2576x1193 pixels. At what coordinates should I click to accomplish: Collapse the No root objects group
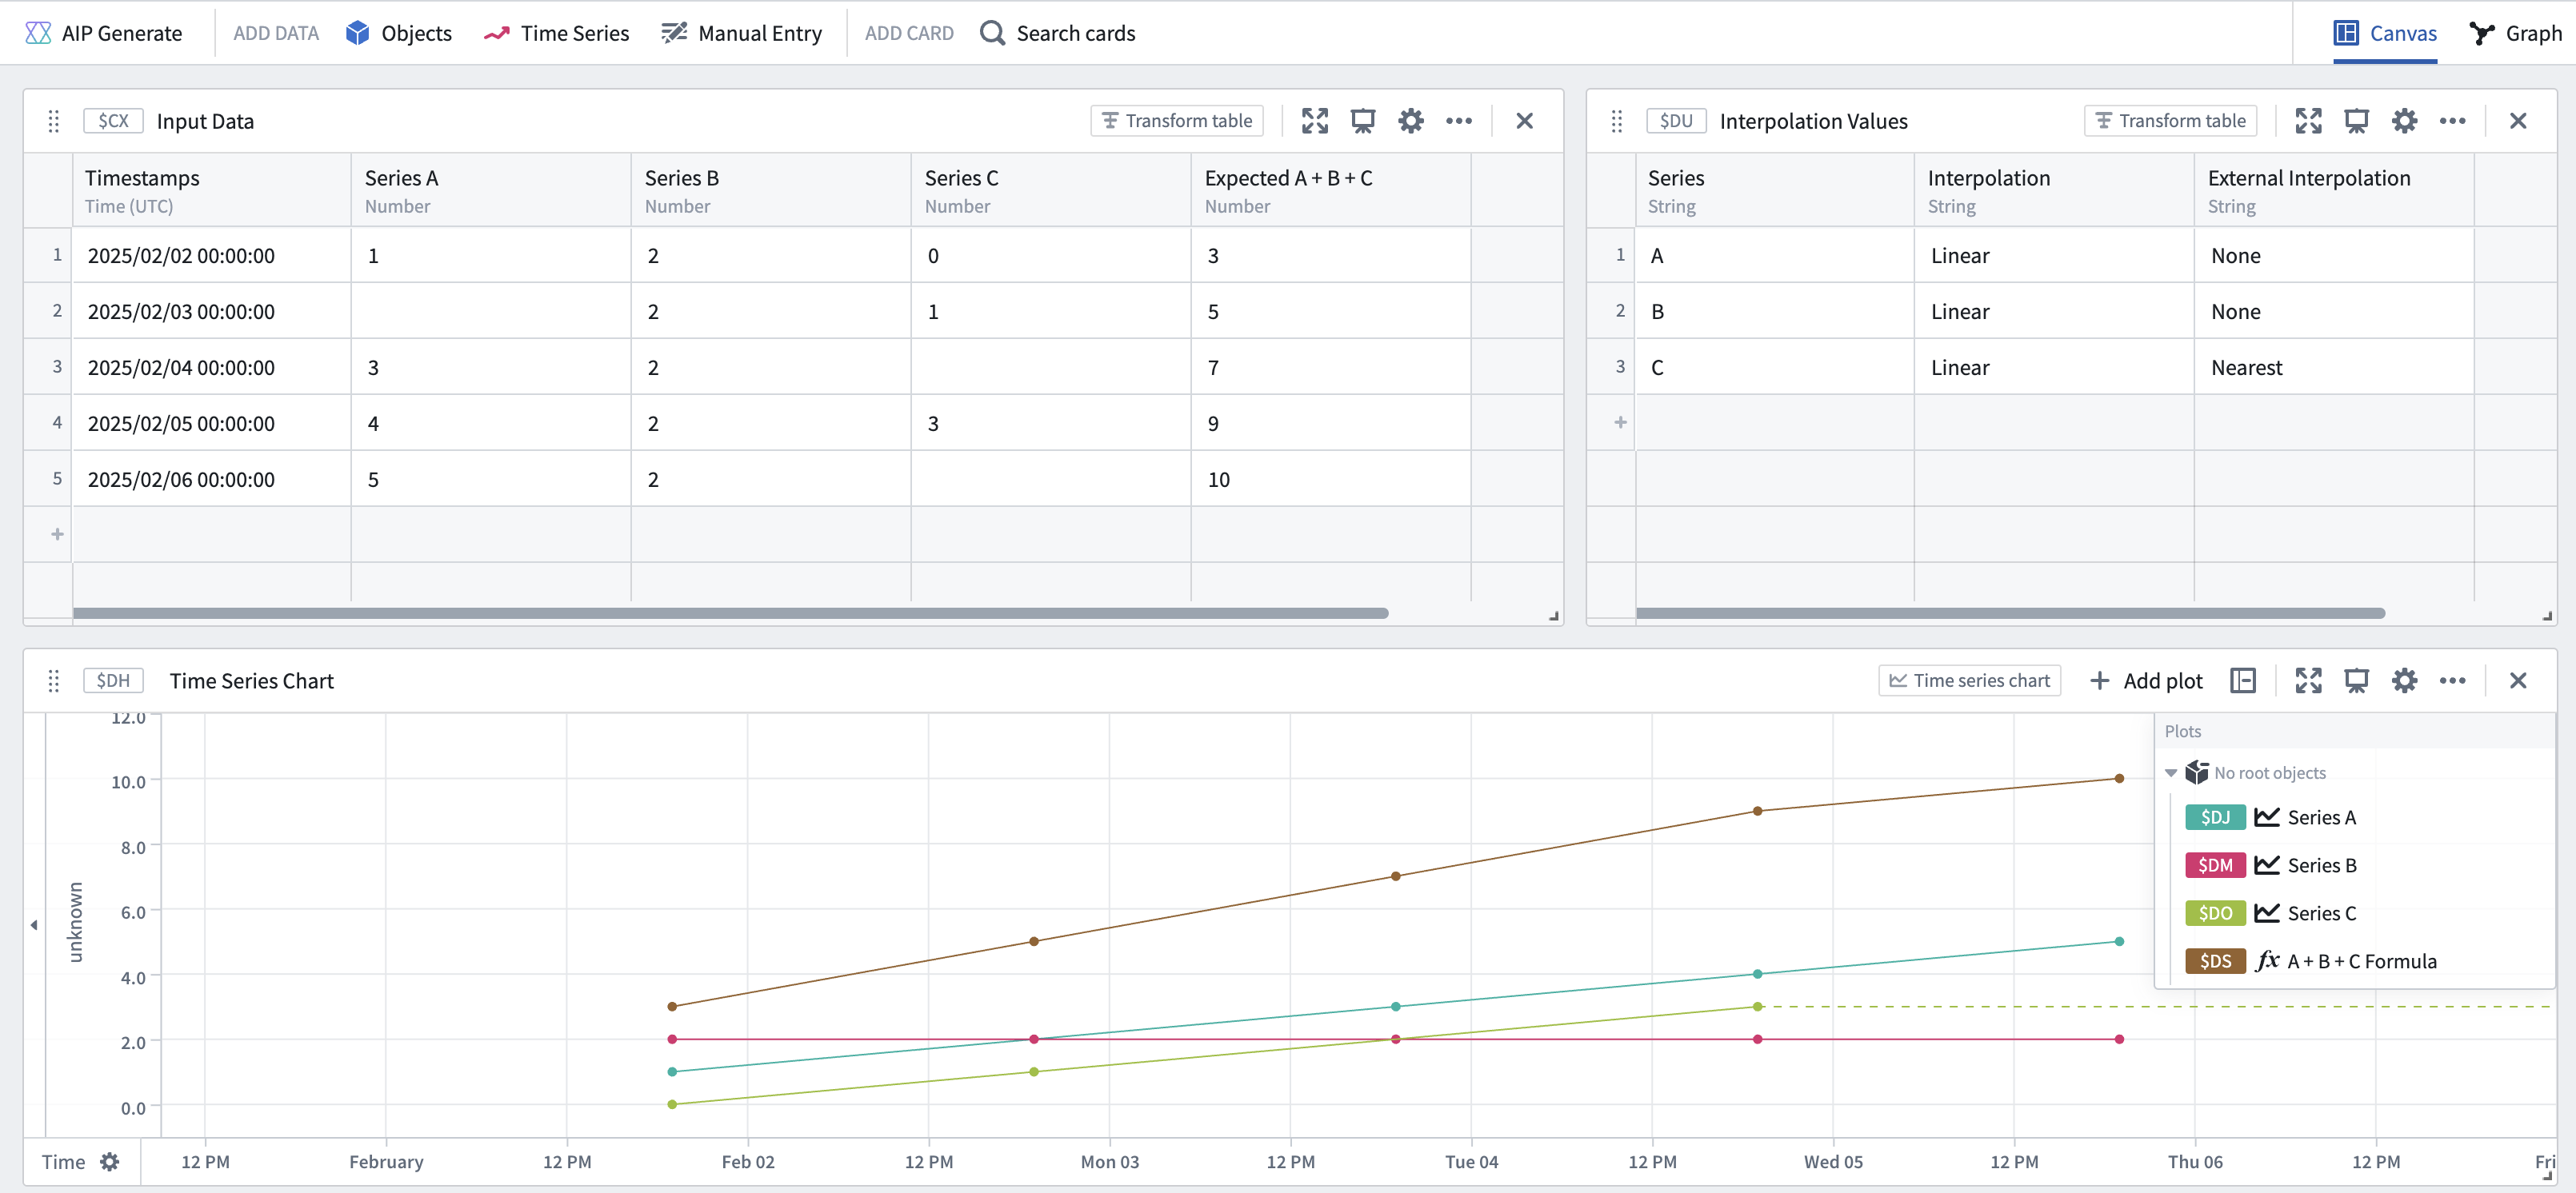point(2171,772)
